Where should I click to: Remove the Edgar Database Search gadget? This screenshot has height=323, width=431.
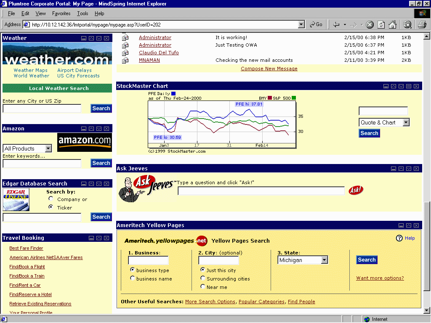pyautogui.click(x=106, y=184)
